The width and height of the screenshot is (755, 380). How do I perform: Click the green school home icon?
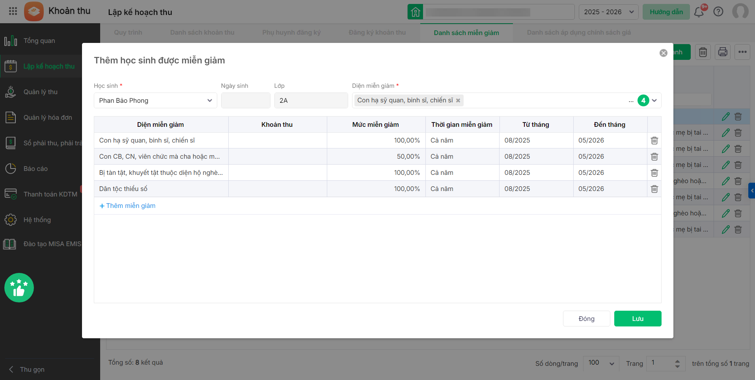click(x=415, y=12)
